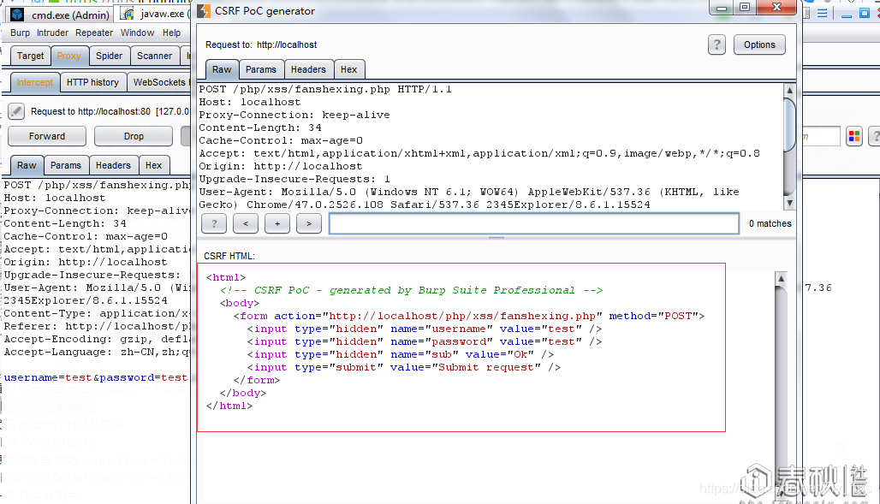Go to the previous search match button

click(246, 223)
